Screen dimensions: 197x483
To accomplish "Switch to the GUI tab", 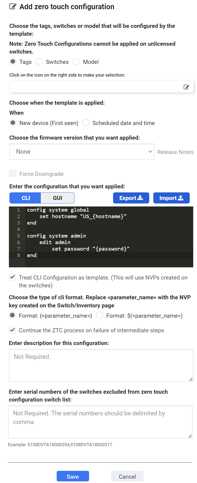I will [57, 198].
